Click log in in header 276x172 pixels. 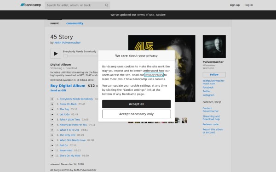(249, 5)
